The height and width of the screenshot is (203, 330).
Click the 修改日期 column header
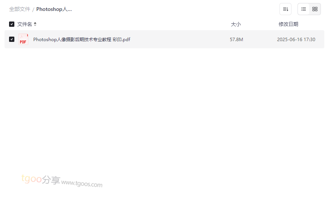(x=288, y=24)
